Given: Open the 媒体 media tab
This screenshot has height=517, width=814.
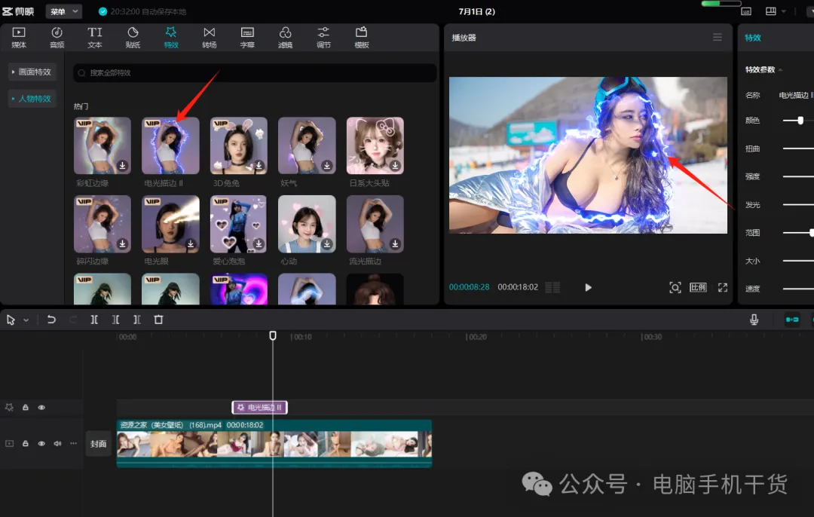Looking at the screenshot, I should click(19, 38).
